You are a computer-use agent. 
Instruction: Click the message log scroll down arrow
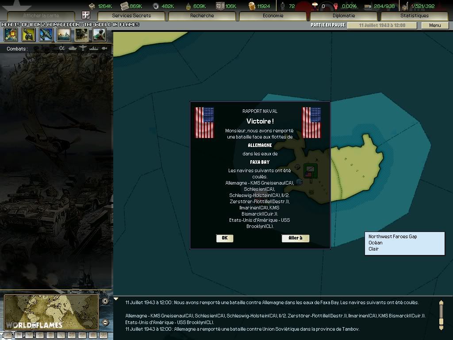(x=441, y=328)
